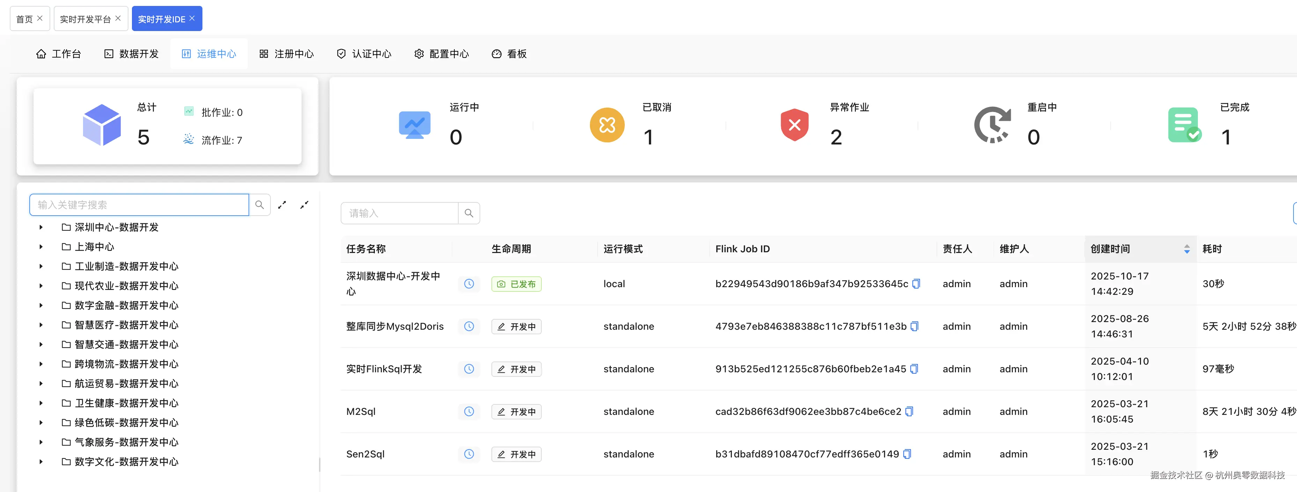Close the 实时开发平台 page tab

pyautogui.click(x=118, y=18)
